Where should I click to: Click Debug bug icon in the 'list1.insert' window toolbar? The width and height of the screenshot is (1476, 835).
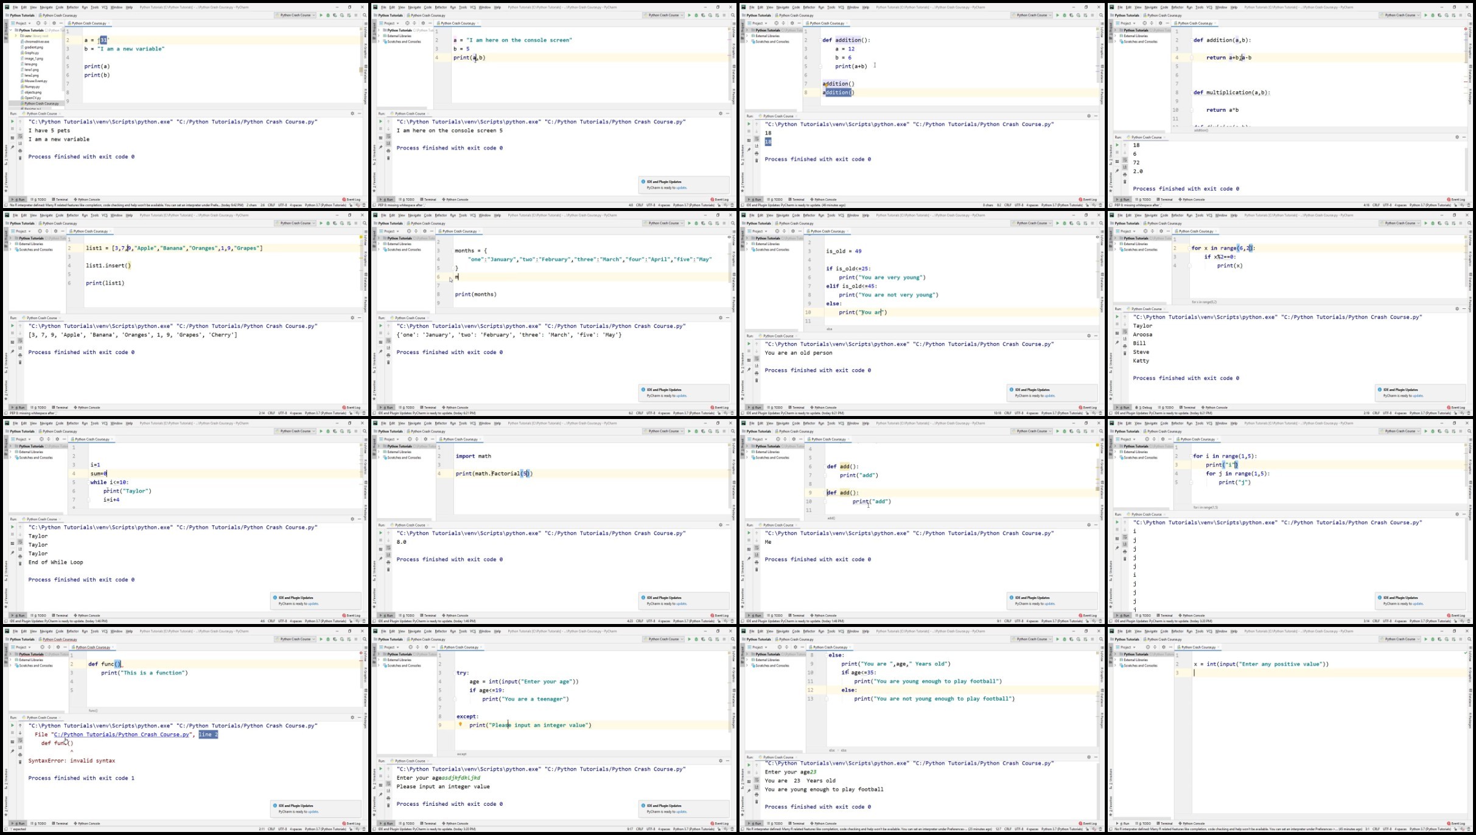point(328,223)
